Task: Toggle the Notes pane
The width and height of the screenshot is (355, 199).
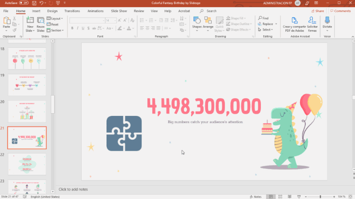Action: coord(256,196)
